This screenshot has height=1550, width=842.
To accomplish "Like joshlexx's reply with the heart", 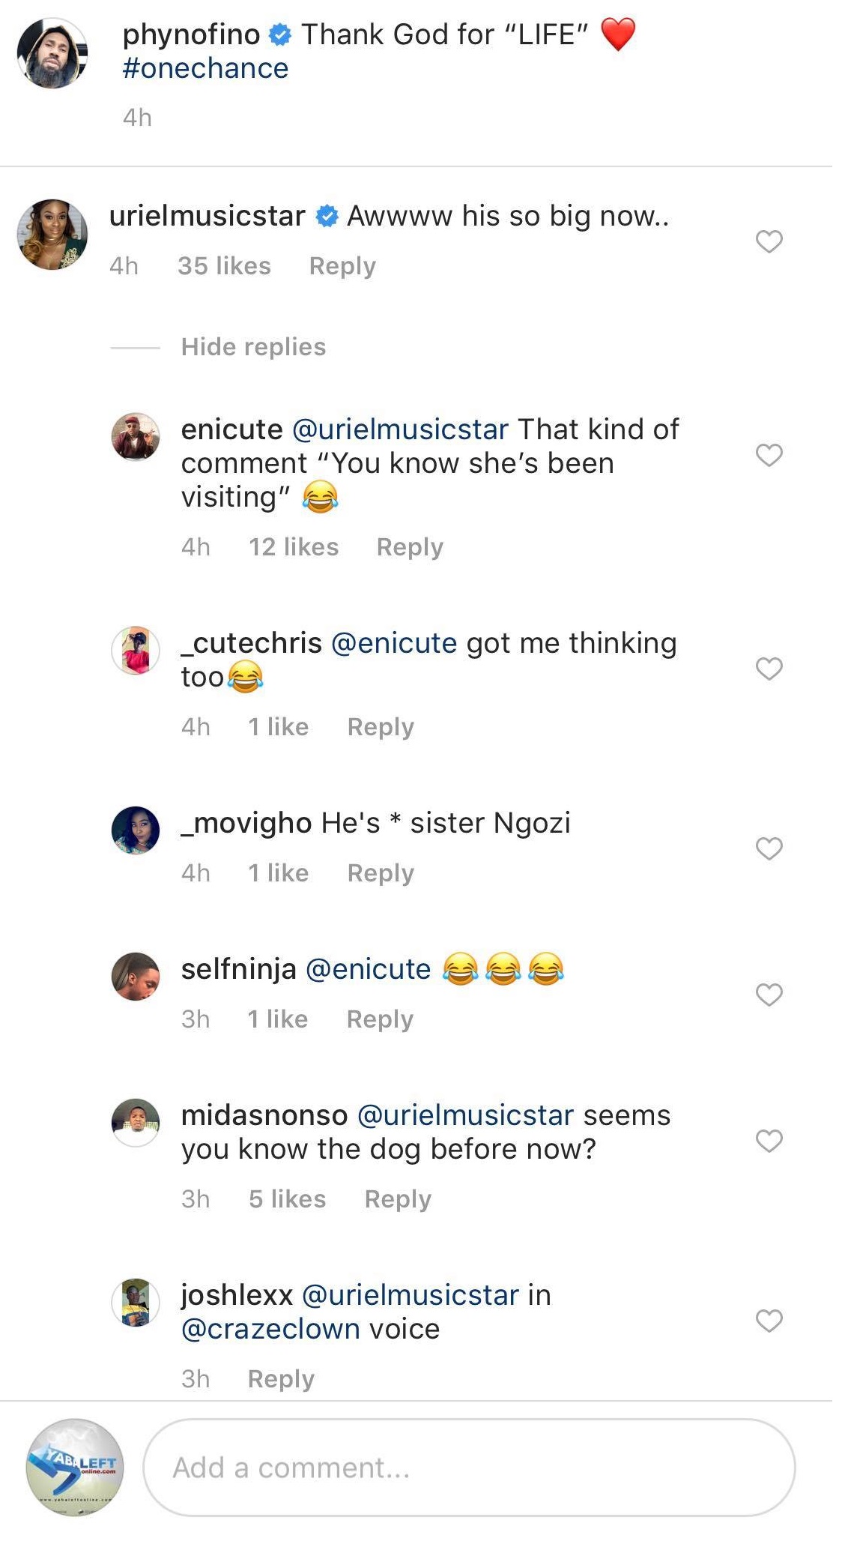I will tap(769, 1321).
